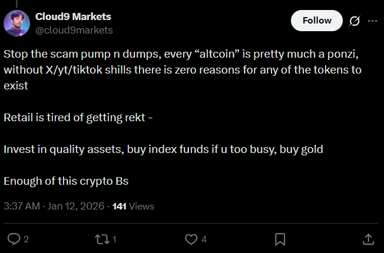Bookmark this post
The height and width of the screenshot is (253, 384).
[280, 239]
